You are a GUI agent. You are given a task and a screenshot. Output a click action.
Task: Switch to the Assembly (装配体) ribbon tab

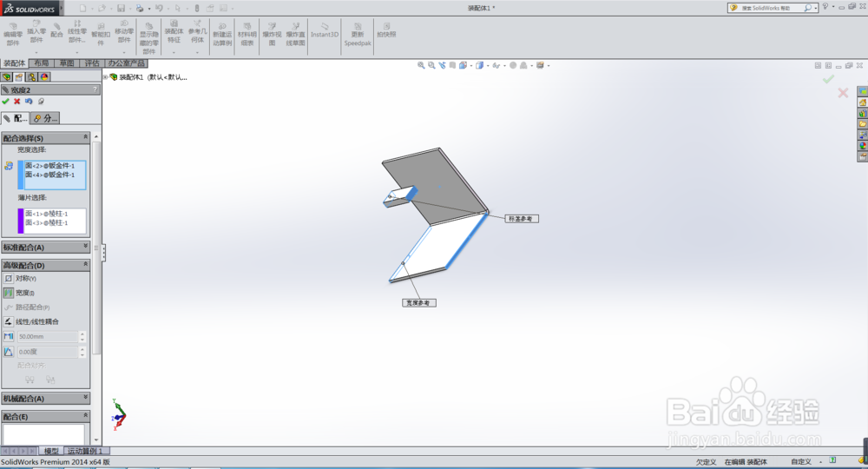tap(15, 63)
